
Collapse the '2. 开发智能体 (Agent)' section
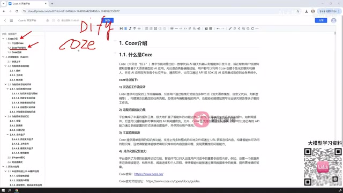[x=3, y=57]
